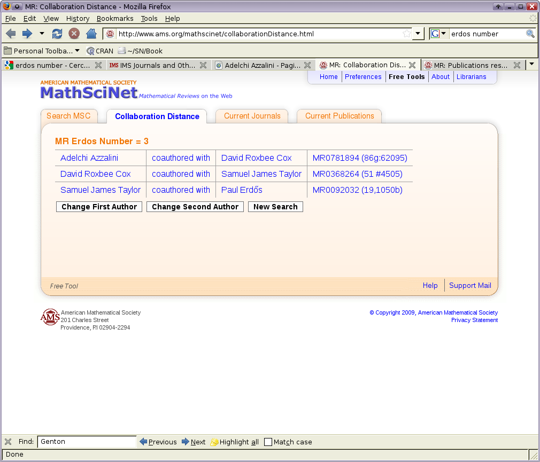540x462 pixels.
Task: Bookmark this page with the star
Action: click(407, 34)
